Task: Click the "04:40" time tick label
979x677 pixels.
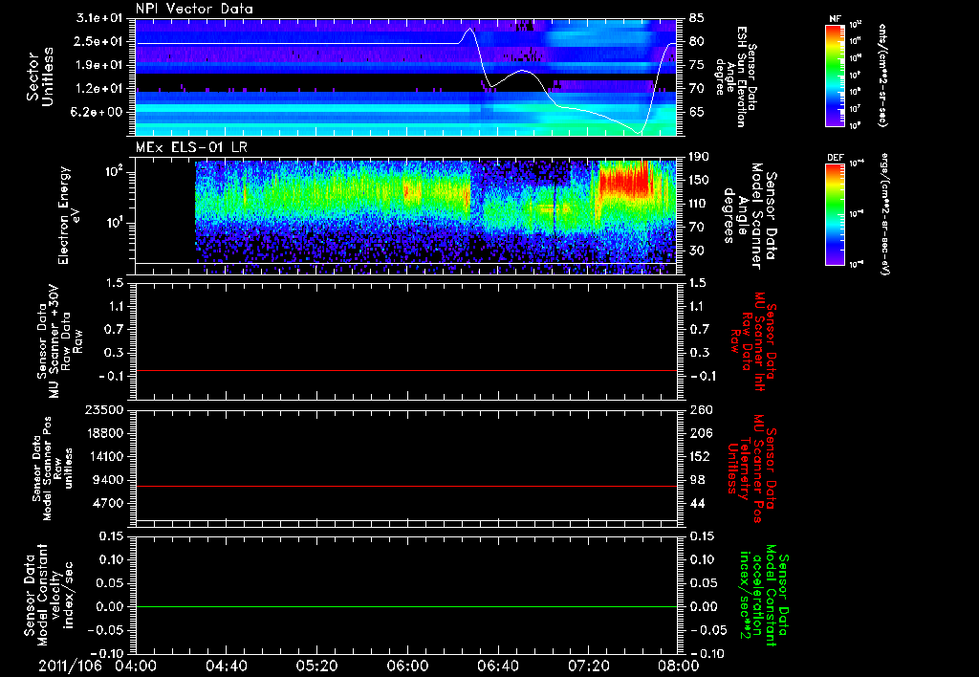Action: [x=226, y=666]
